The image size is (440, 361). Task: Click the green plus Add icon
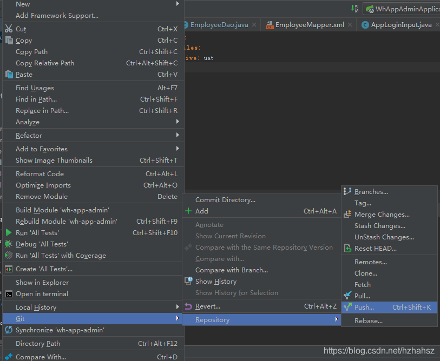point(188,211)
